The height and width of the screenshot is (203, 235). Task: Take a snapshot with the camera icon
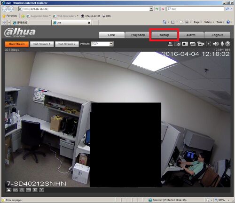click(185, 44)
